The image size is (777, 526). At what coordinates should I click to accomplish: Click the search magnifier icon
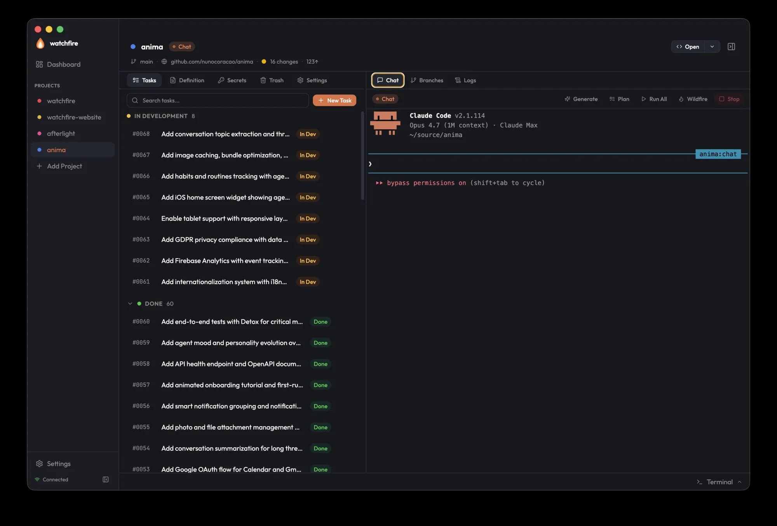pyautogui.click(x=135, y=100)
